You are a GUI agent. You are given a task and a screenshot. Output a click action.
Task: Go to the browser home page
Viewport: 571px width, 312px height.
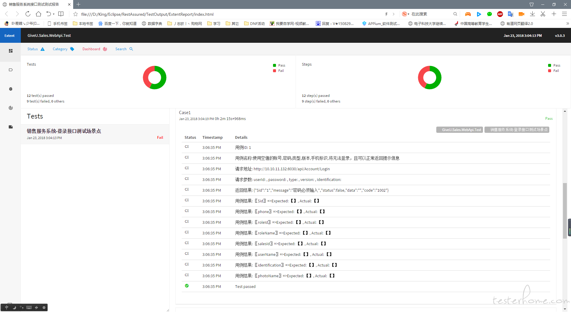pos(38,14)
